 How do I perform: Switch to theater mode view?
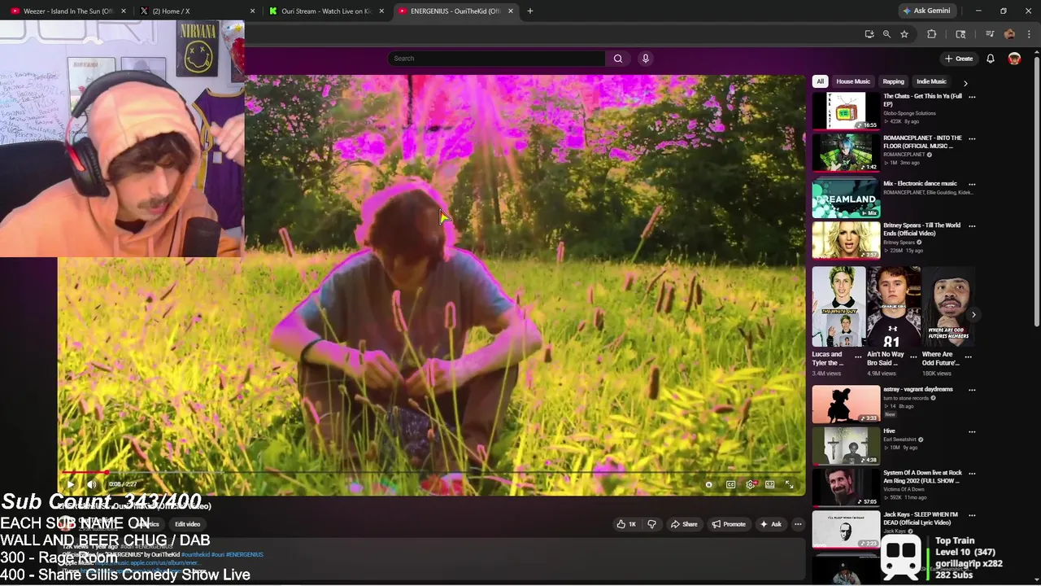click(769, 484)
